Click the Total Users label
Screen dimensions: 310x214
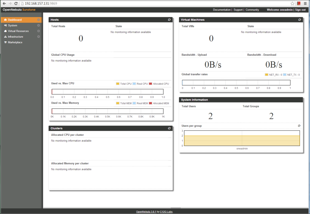click(189, 106)
